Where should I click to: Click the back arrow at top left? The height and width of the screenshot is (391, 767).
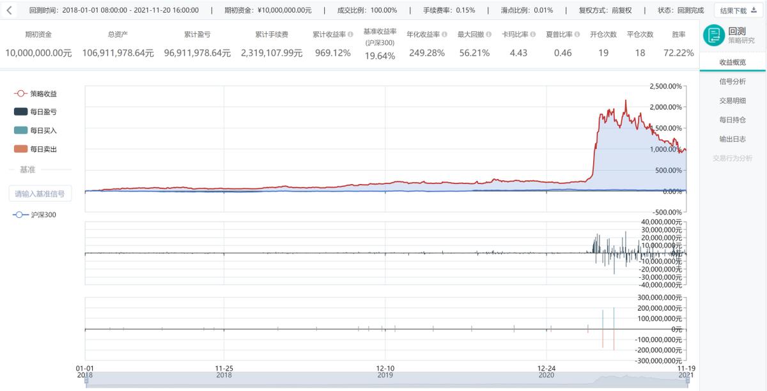(x=9, y=10)
